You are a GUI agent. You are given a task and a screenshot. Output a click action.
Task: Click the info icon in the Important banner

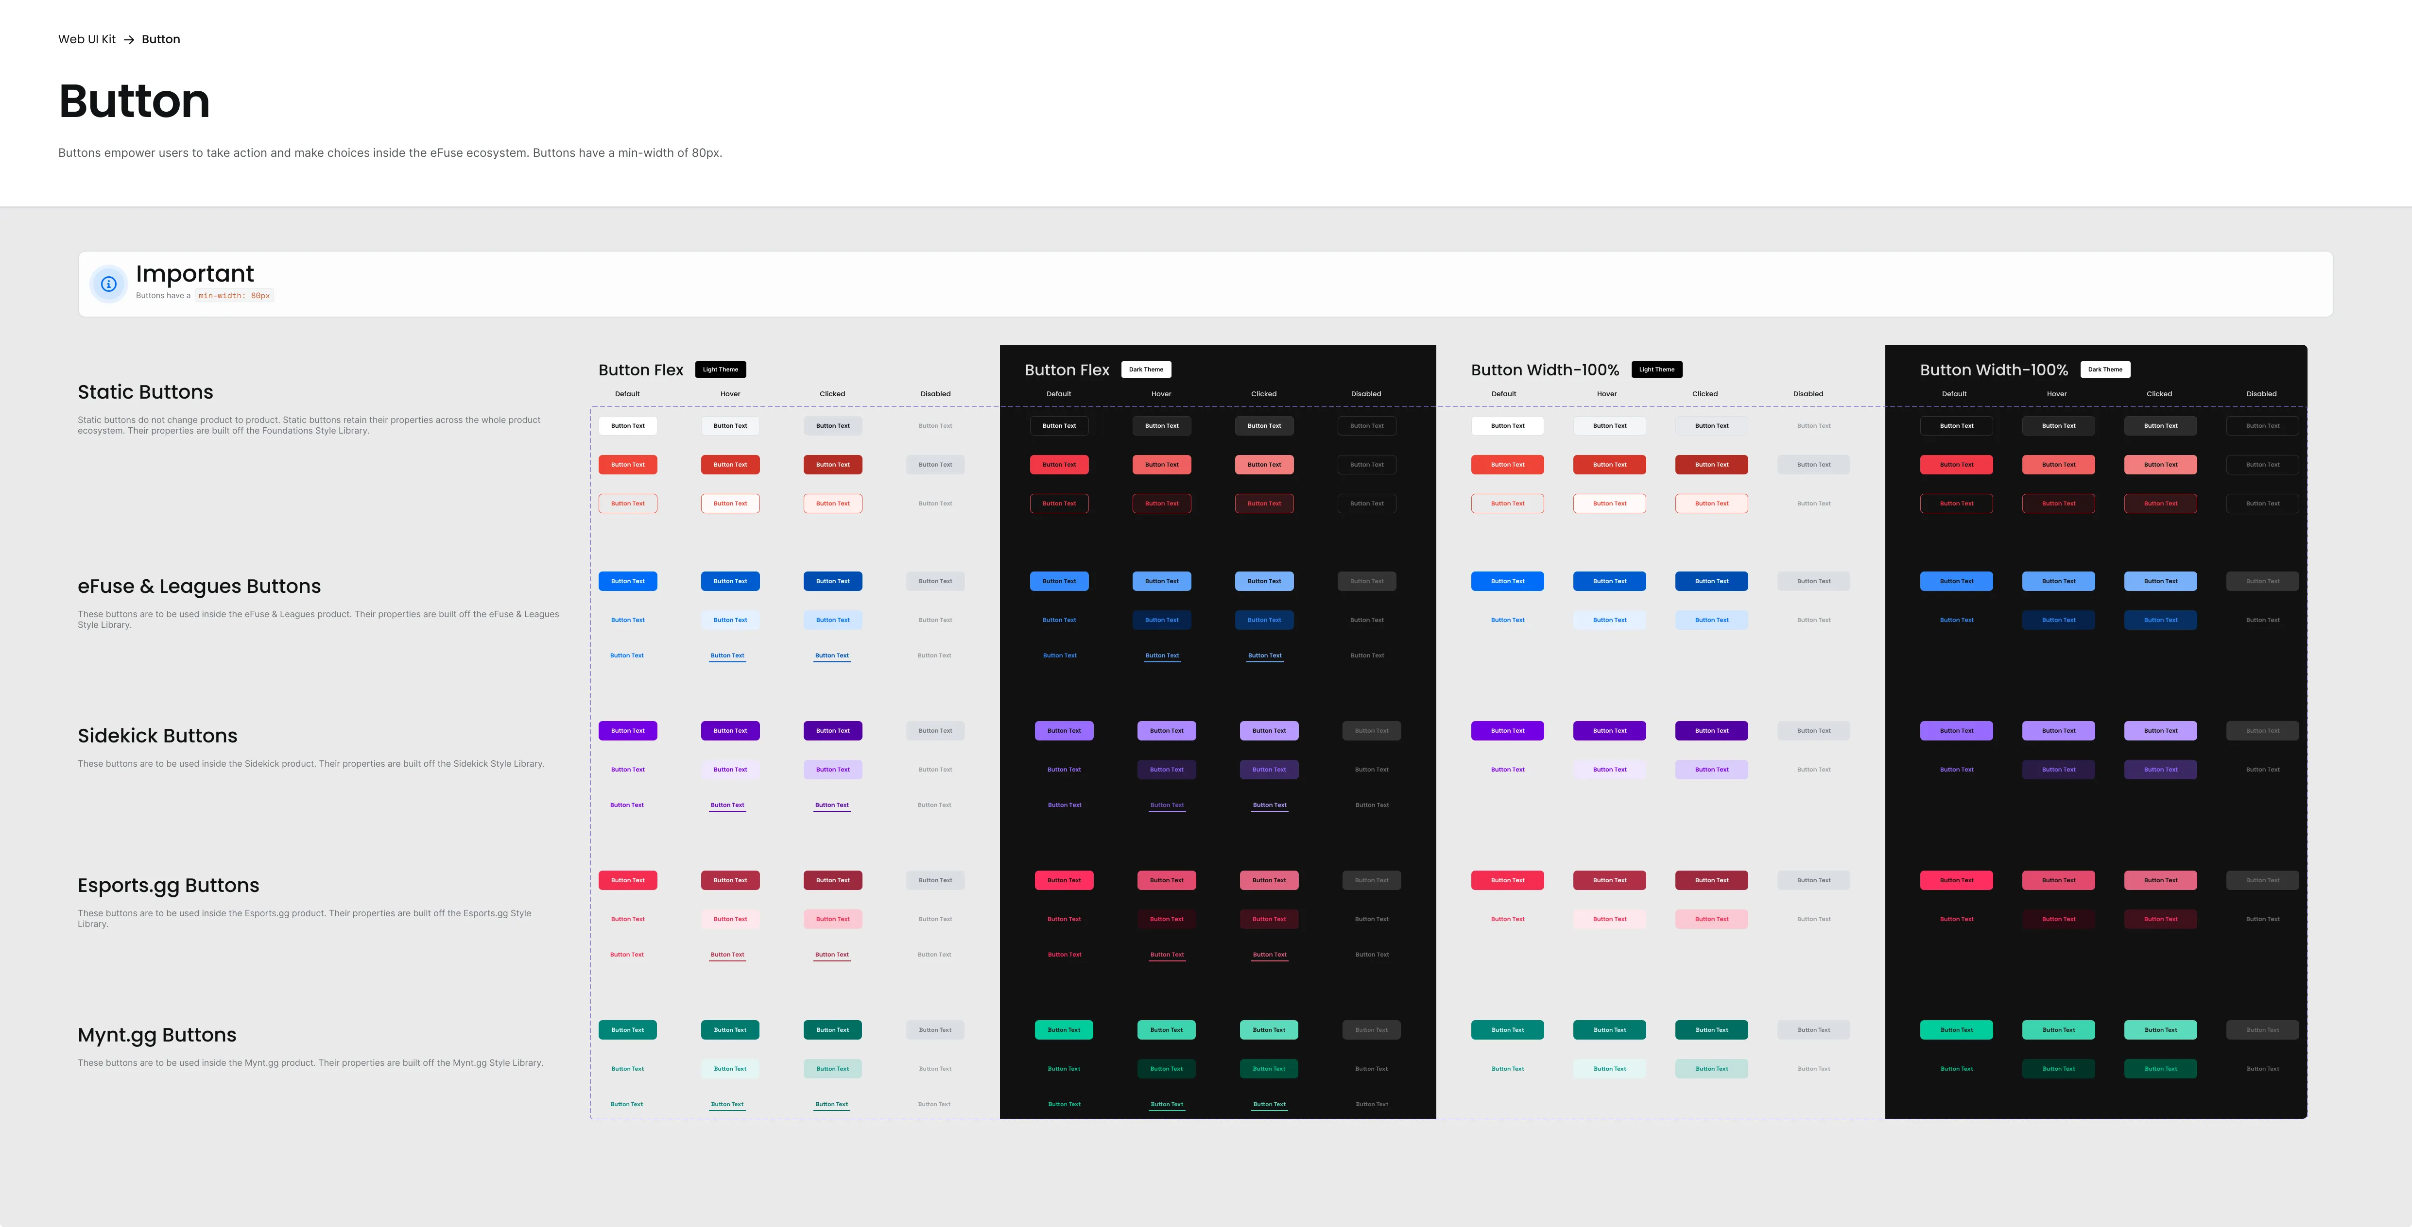click(109, 284)
